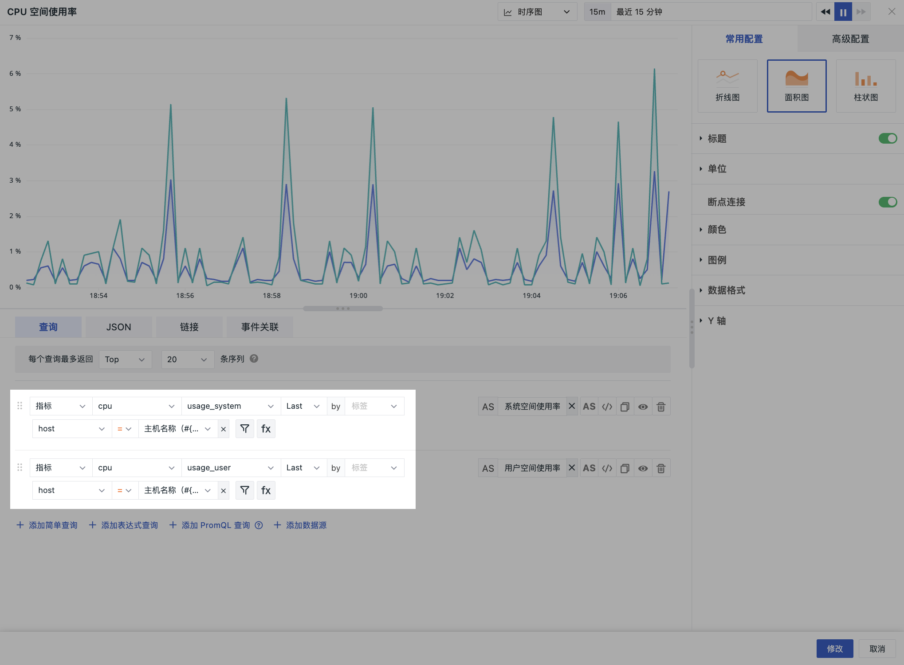Select the 折线图 chart type

727,86
